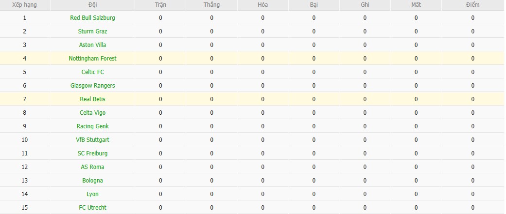Click the Đội column header
The image size is (506, 214).
[x=92, y=5]
